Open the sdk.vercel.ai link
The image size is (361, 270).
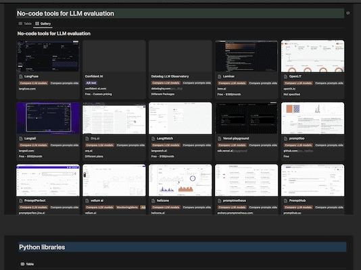click(x=232, y=151)
